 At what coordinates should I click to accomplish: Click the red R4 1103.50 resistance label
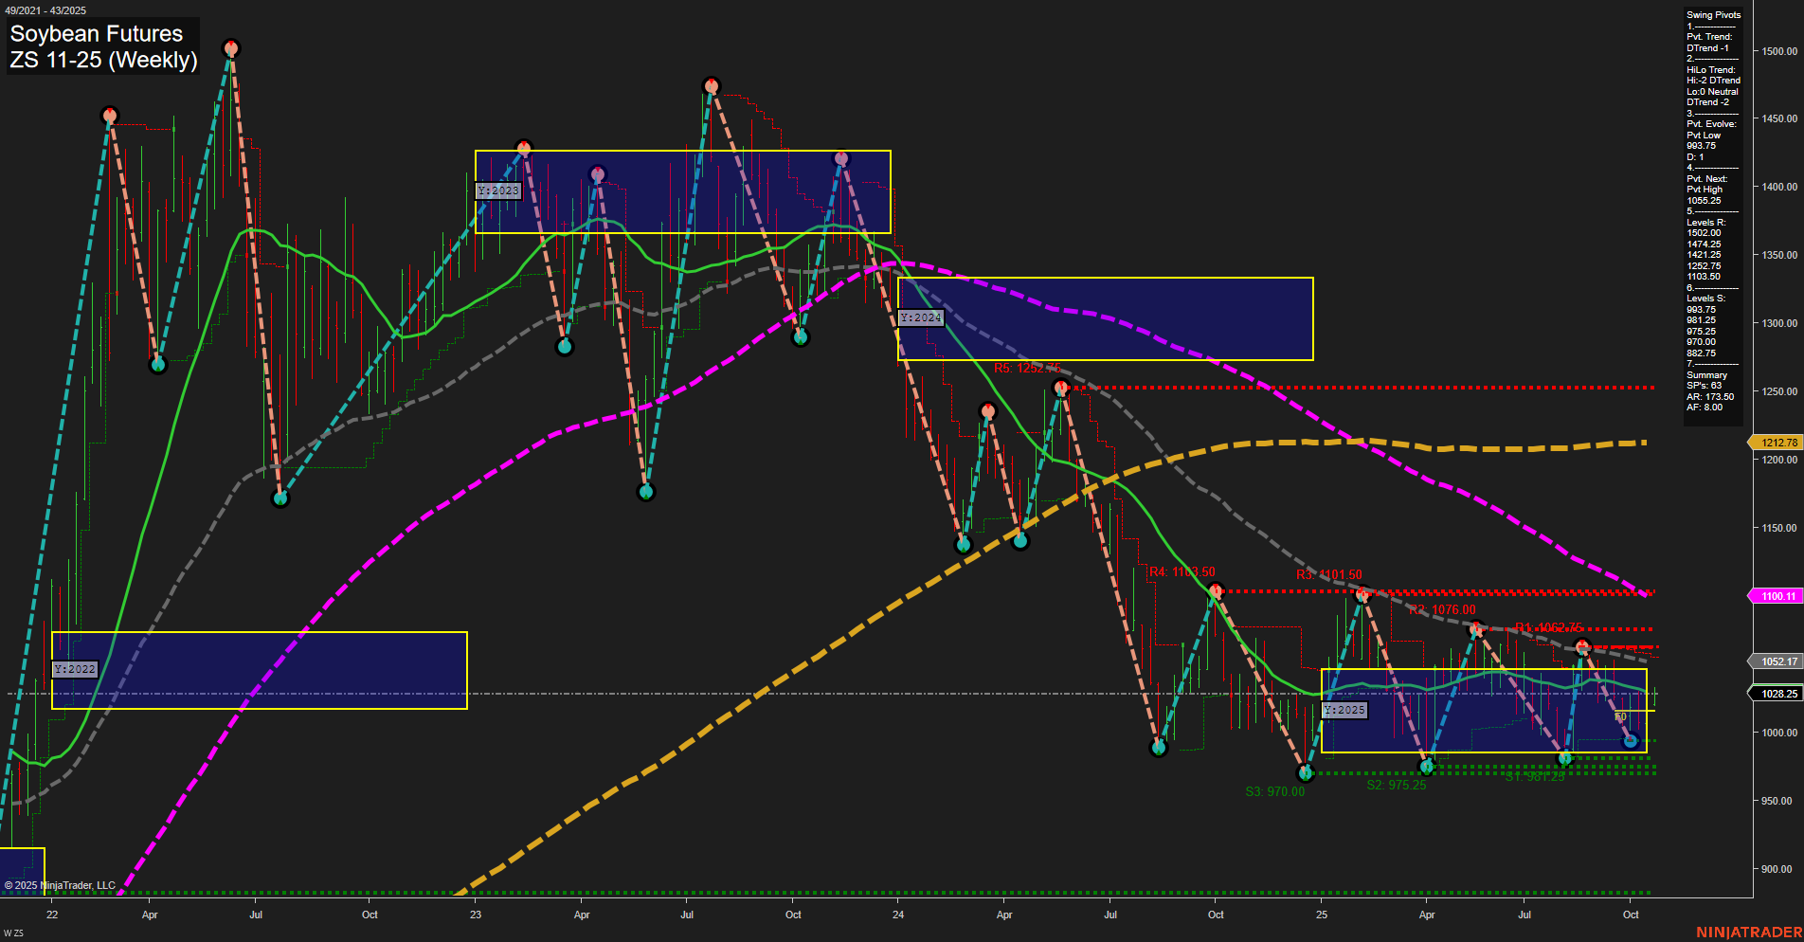tap(1181, 571)
